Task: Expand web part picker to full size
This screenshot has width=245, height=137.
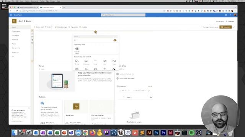Action: [115, 40]
